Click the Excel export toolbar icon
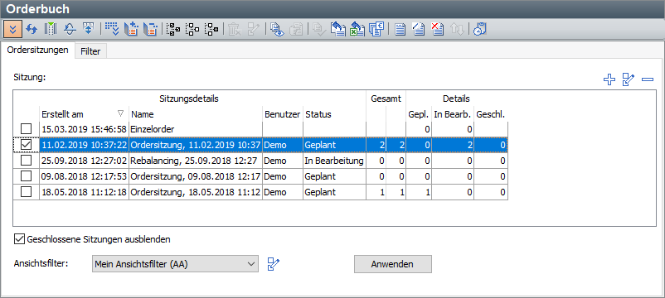This screenshot has height=298, width=665. click(x=357, y=29)
